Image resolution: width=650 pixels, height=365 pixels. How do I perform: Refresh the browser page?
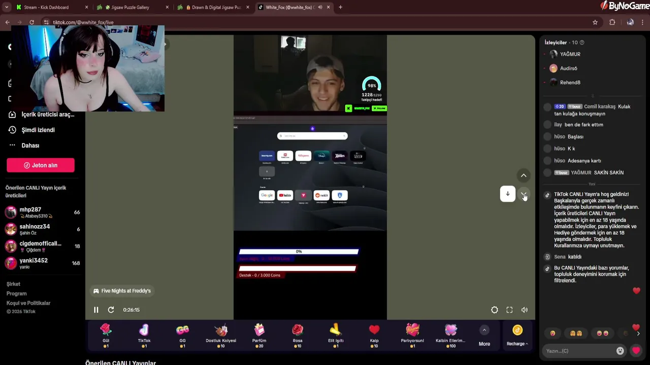31,22
